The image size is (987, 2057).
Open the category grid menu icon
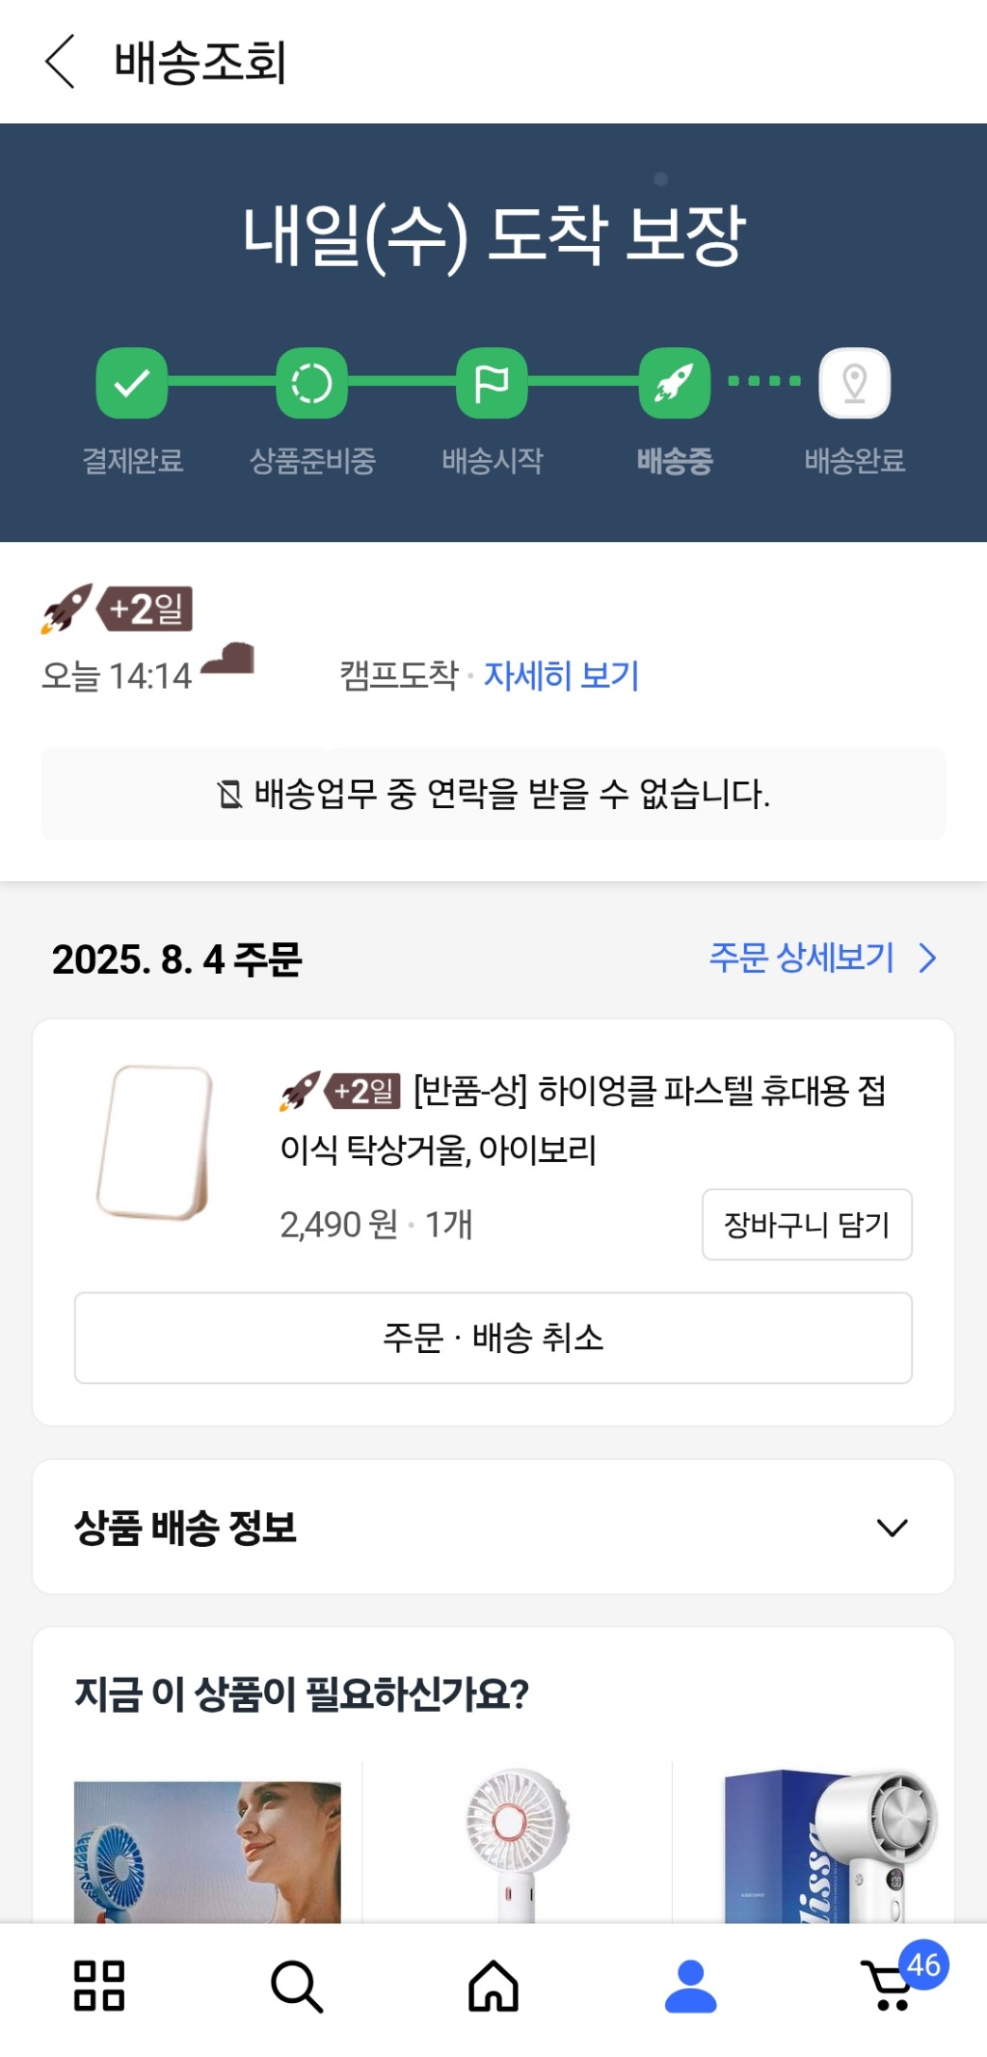(x=99, y=1986)
